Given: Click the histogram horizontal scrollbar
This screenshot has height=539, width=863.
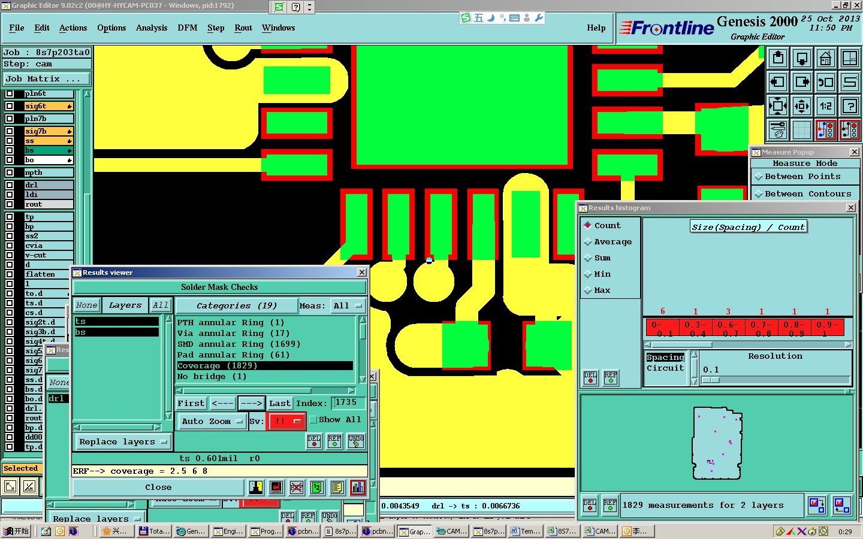Looking at the screenshot, I should [x=747, y=344].
